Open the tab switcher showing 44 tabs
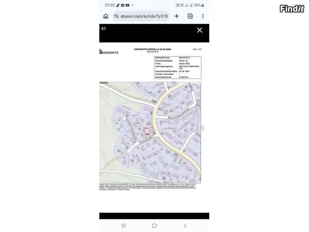Screen dimensions: 309x232 click(x=190, y=16)
